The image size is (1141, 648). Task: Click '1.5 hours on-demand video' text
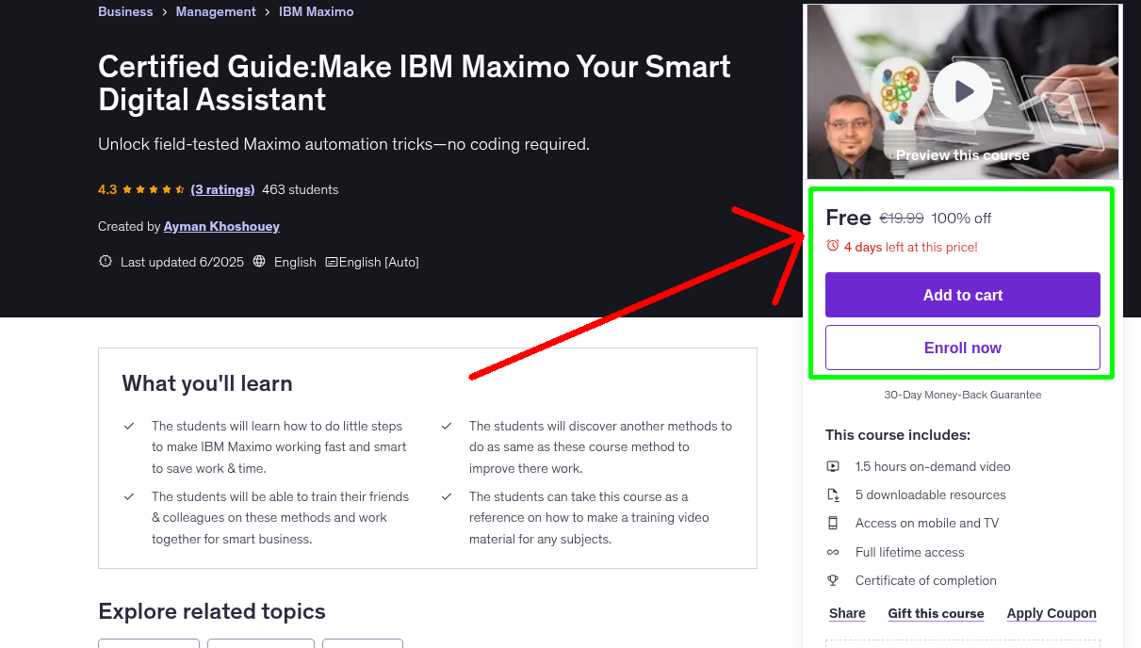[x=933, y=466]
